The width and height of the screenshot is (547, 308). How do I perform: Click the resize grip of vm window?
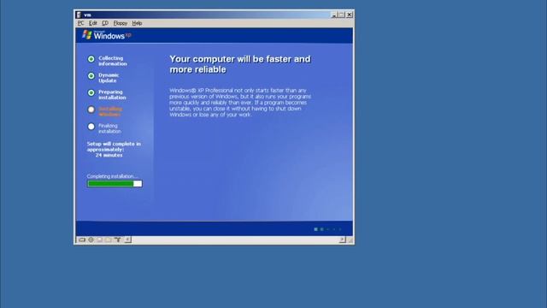[350, 240]
